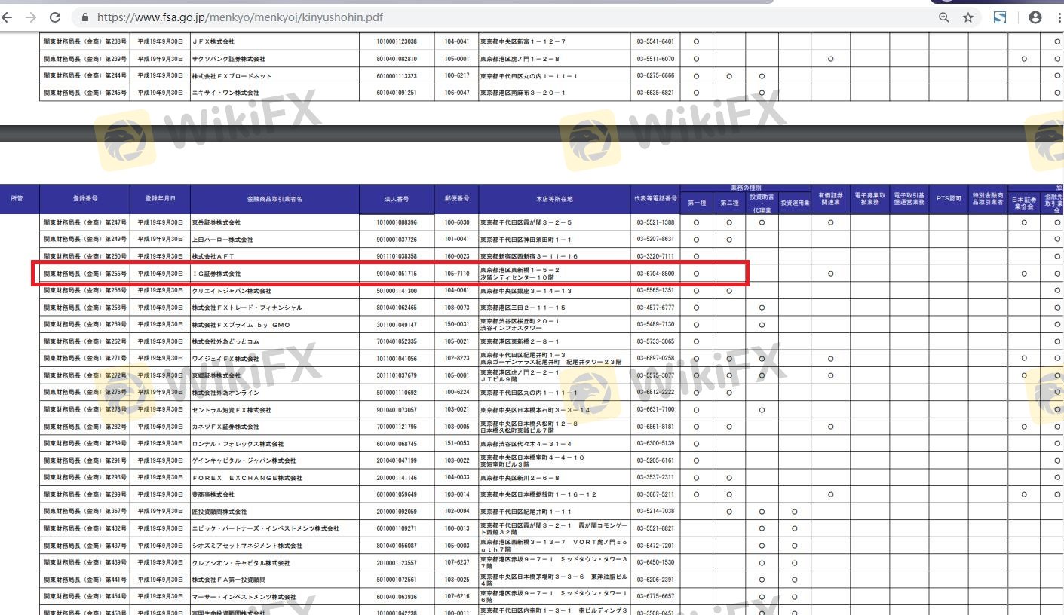The height and width of the screenshot is (615, 1064).
Task: Click the PTS認可 column header
Action: click(x=949, y=199)
